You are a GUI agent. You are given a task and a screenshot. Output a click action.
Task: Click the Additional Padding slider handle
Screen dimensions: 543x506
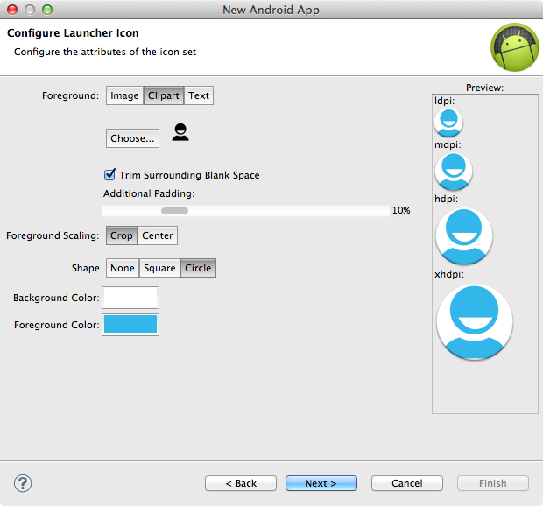[174, 211]
